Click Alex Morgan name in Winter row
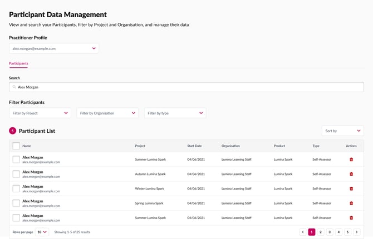 tap(33, 187)
